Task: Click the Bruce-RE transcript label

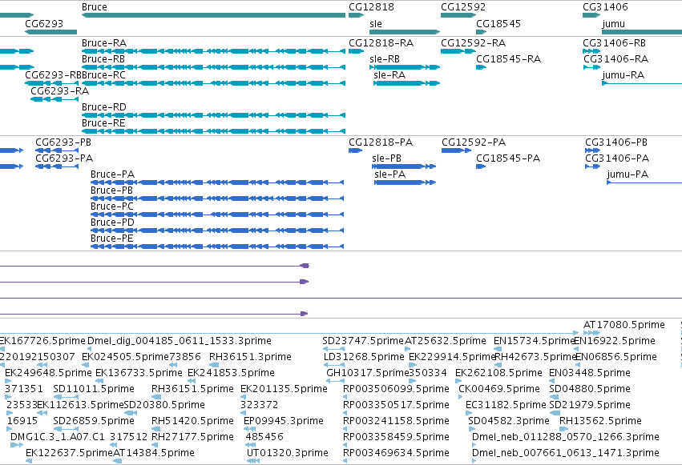Action: (x=103, y=123)
